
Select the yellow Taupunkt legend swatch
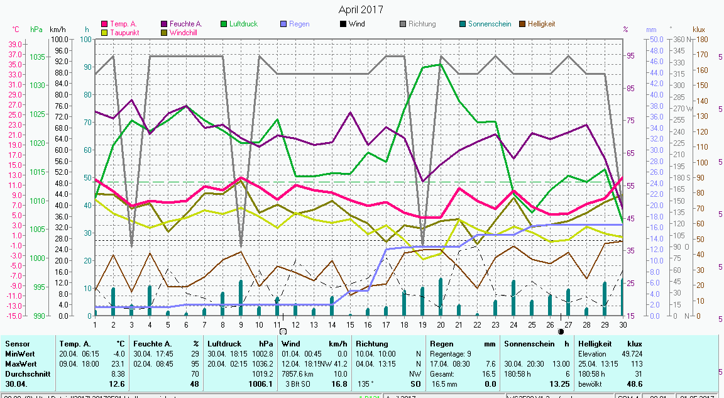(105, 33)
